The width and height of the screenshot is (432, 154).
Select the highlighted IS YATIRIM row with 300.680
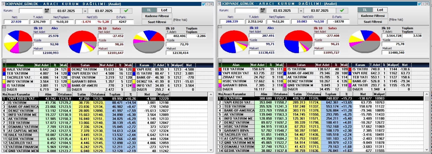(x=321, y=99)
